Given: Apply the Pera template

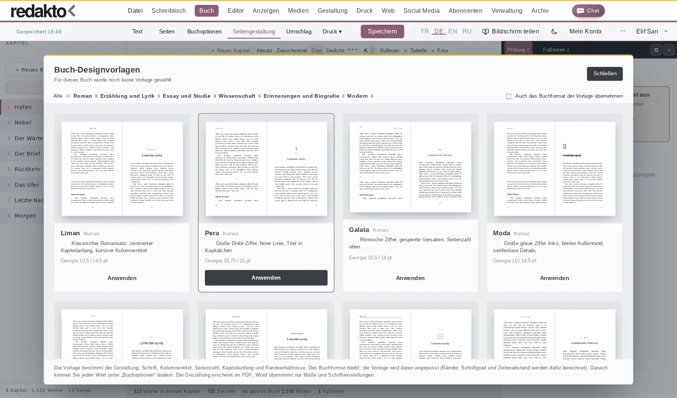Looking at the screenshot, I should coord(266,278).
